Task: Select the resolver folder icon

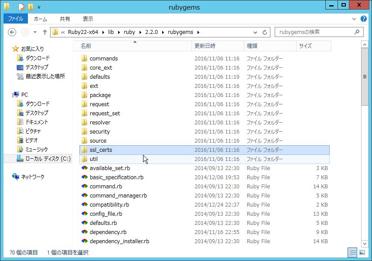Action: (84, 122)
